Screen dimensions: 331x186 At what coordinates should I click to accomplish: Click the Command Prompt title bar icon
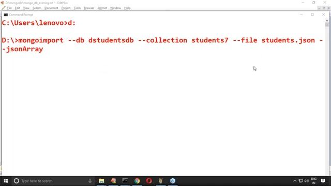coord(6,15)
